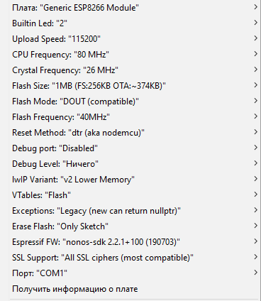Image resolution: width=261 pixels, height=301 pixels.
Task: Choose the Erase Flash "Only Sketch" item
Action: 135,226
